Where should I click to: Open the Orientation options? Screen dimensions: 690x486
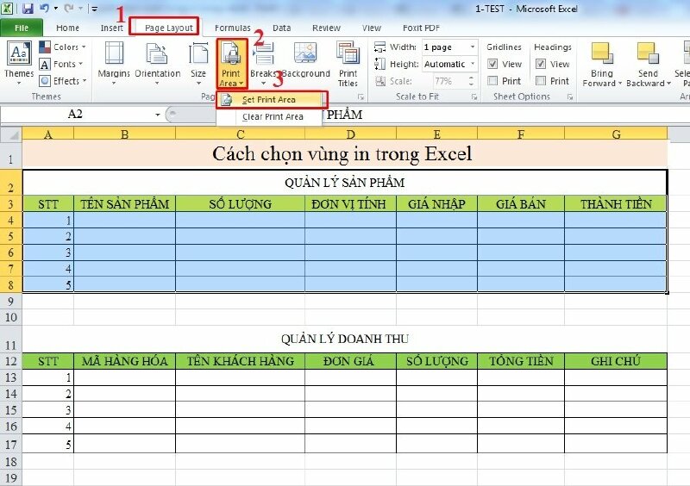coord(158,63)
